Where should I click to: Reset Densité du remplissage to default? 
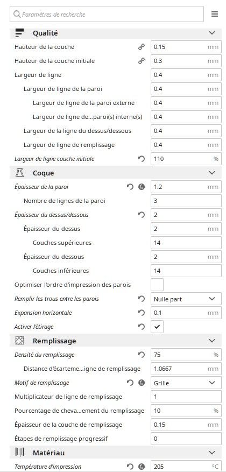click(x=142, y=355)
